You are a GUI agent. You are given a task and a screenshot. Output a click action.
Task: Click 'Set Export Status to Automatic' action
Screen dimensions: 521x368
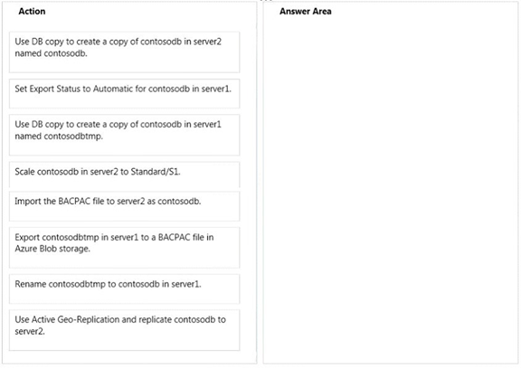(124, 94)
